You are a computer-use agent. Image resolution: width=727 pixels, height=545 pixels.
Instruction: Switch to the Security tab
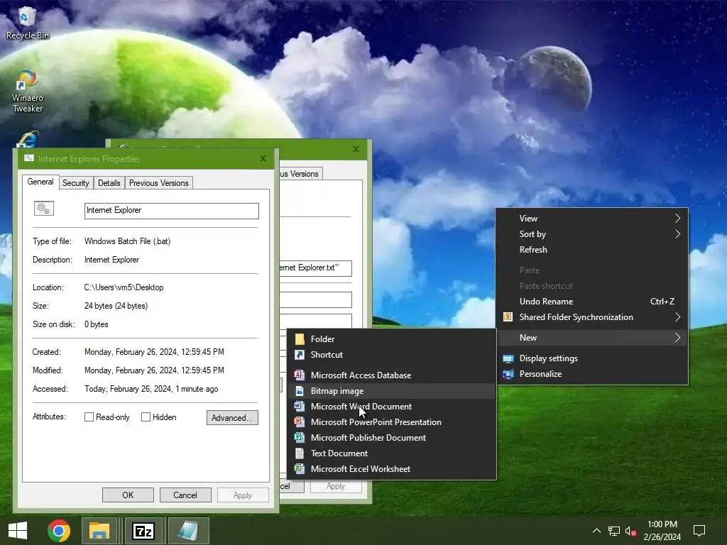click(x=75, y=183)
